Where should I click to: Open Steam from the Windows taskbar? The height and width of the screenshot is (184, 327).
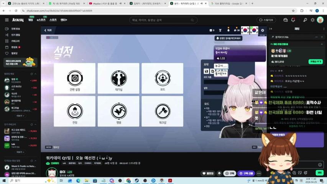[137, 181]
